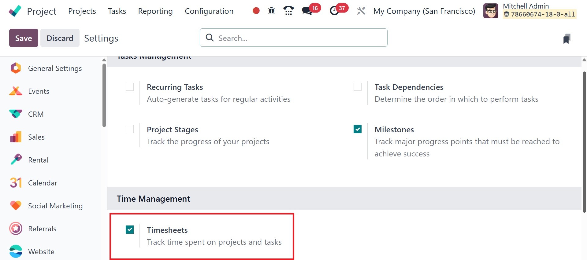Open the debug bug icon menu

271,11
